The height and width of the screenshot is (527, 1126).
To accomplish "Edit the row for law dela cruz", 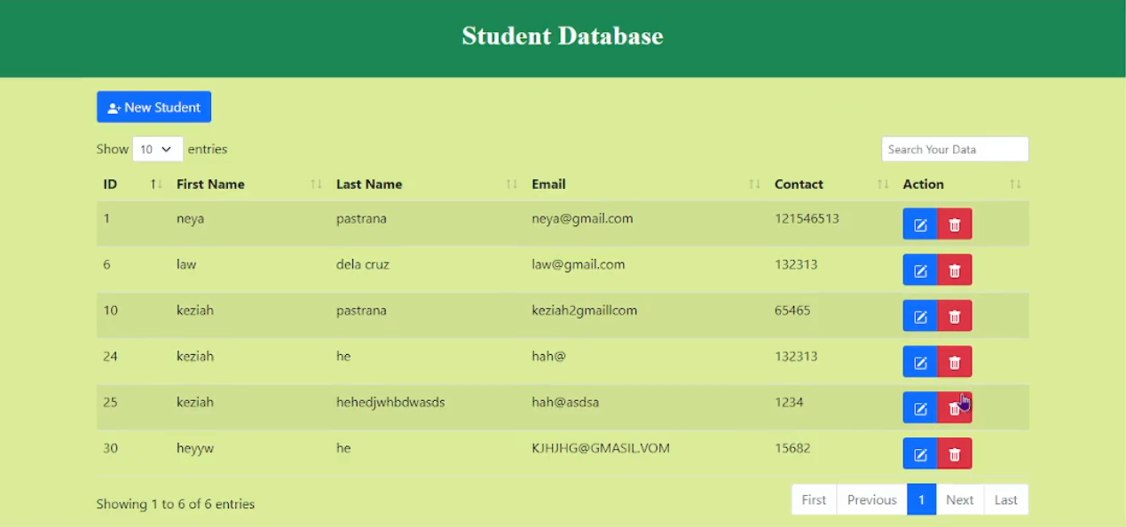I will pos(920,271).
